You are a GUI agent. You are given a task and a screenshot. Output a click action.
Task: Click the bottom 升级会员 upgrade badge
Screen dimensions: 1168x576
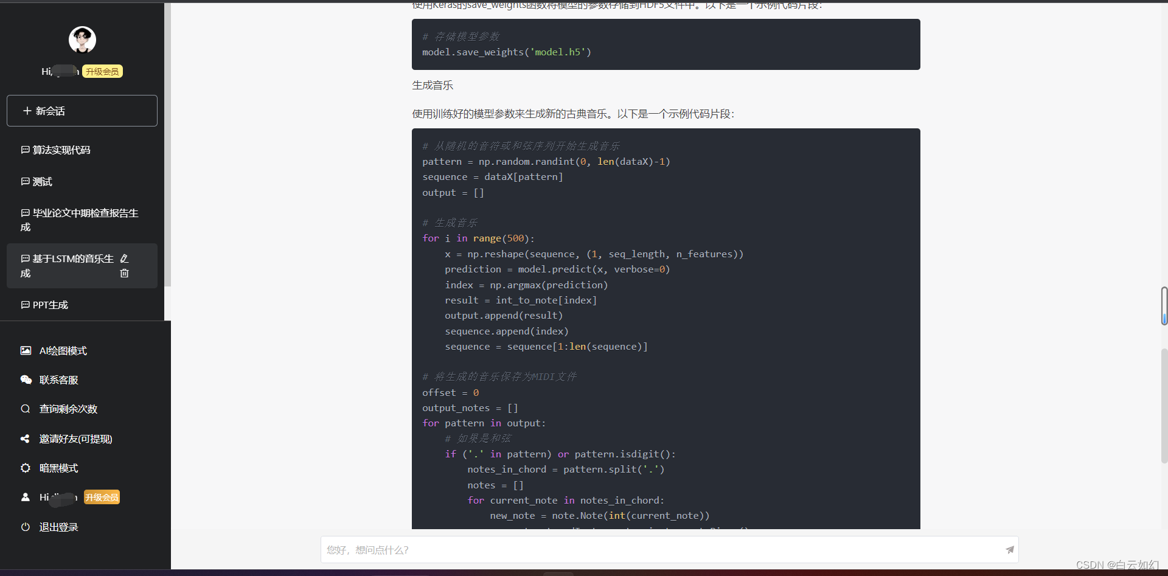pyautogui.click(x=102, y=498)
